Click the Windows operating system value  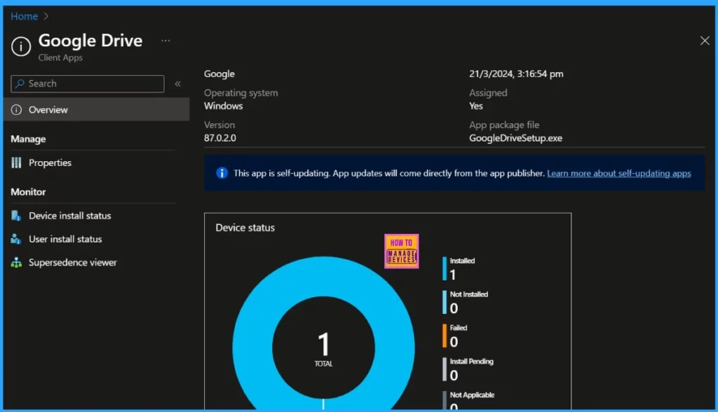(224, 106)
